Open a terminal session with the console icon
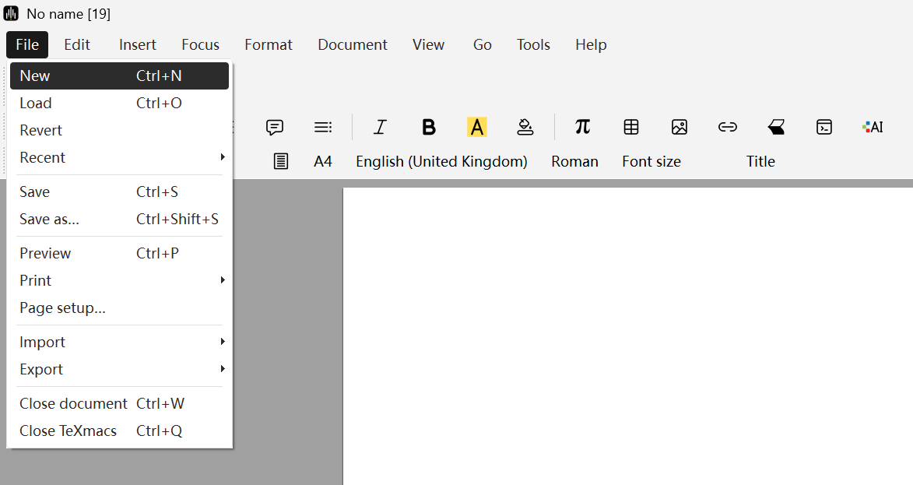 point(823,127)
